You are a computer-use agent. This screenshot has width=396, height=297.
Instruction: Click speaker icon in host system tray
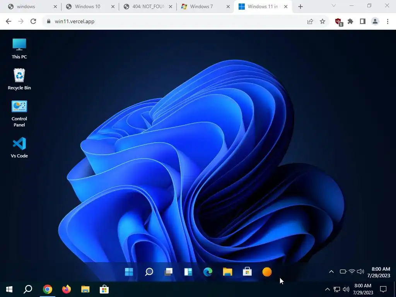coord(346,289)
